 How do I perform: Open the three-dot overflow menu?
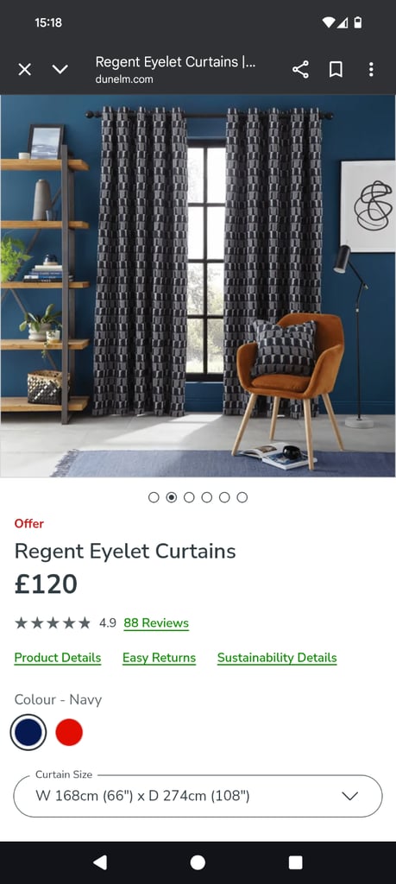click(x=371, y=69)
